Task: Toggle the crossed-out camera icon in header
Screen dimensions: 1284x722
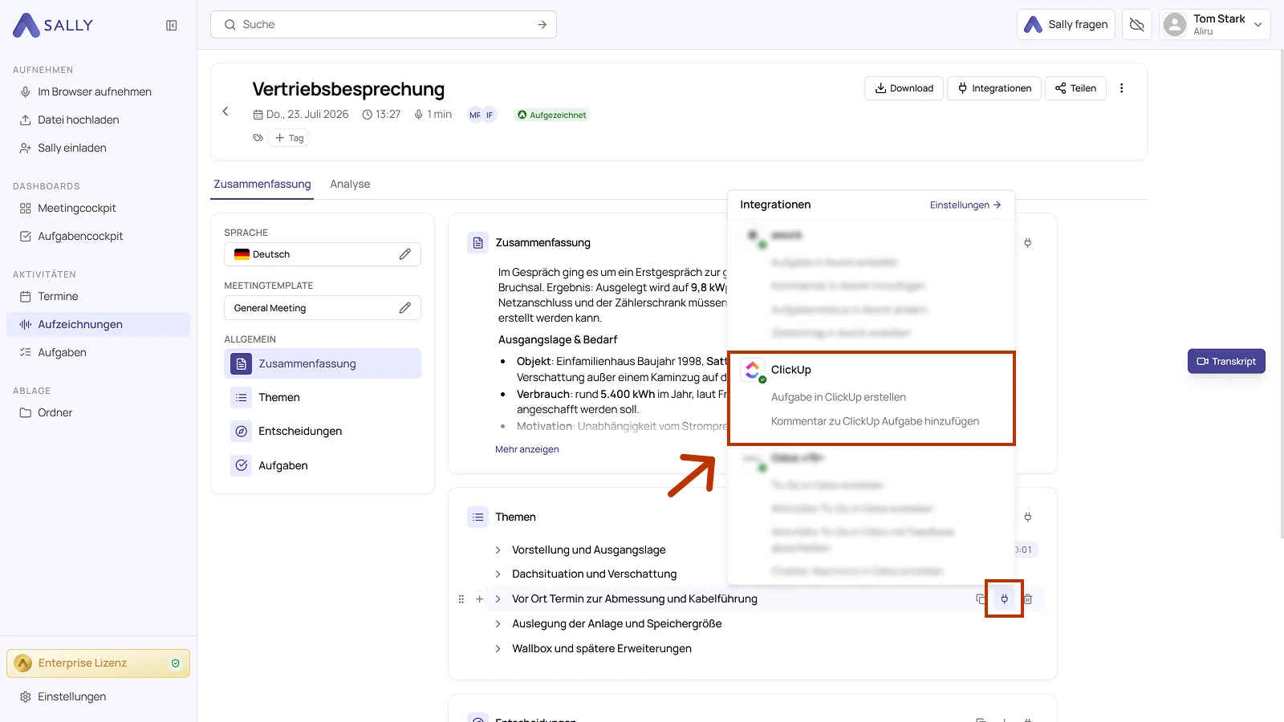Action: [x=1136, y=25]
